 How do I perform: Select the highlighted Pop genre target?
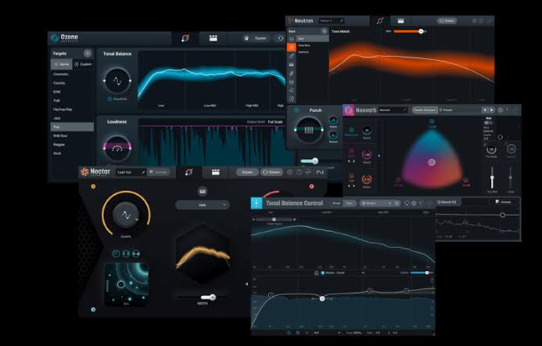[x=72, y=127]
